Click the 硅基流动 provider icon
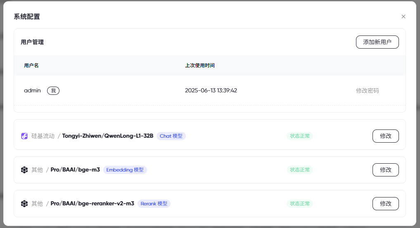This screenshot has width=420, height=228. coord(24,136)
